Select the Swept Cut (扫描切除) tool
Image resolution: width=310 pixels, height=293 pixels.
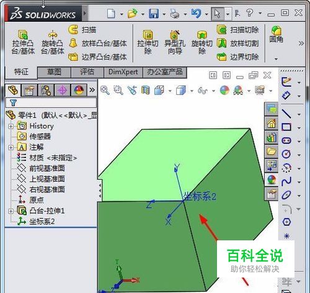pyautogui.click(x=237, y=30)
